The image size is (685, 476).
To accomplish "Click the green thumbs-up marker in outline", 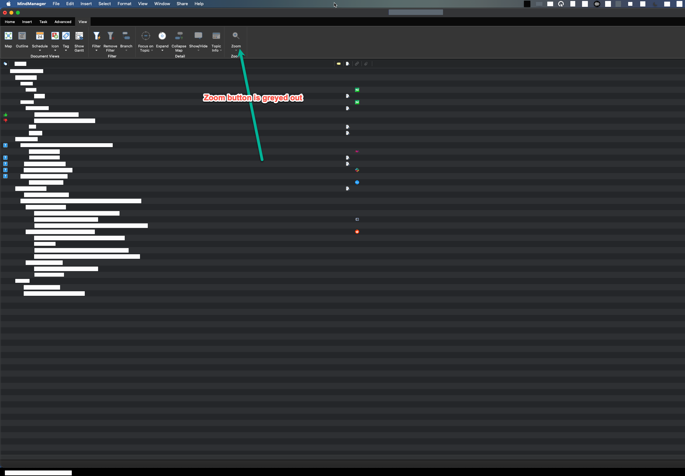I will pos(6,115).
